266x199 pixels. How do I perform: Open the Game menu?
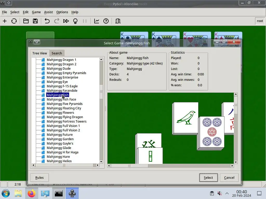(x=36, y=12)
